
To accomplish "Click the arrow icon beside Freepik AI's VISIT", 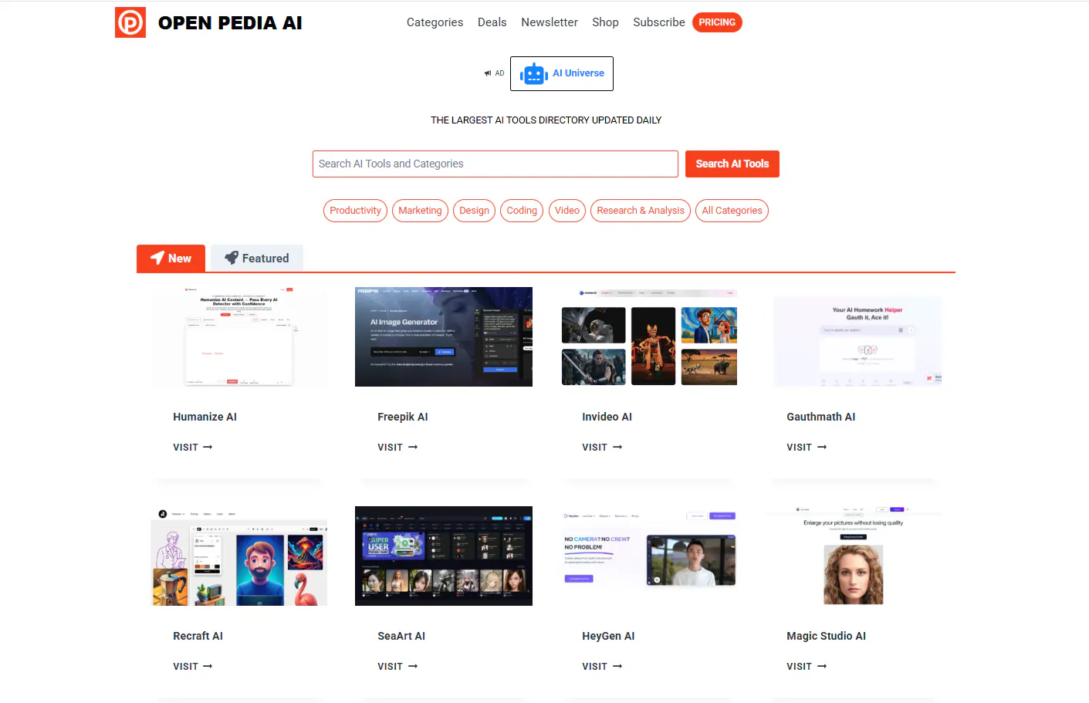I will [x=413, y=448].
